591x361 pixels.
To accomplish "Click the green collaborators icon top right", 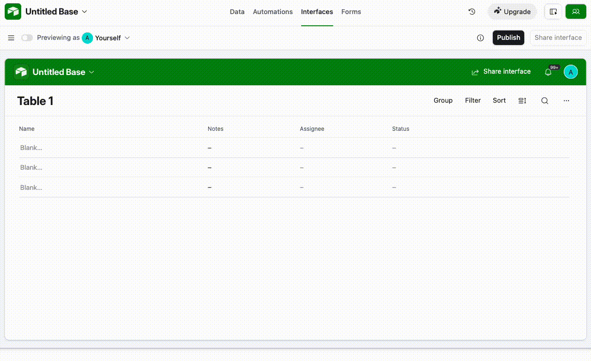I will coord(575,11).
